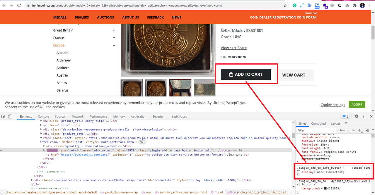Accept cookies with the ACCEPT button

(x=357, y=104)
